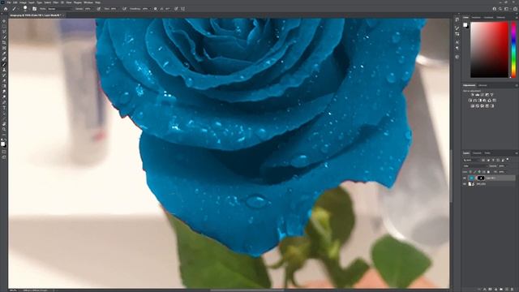The height and width of the screenshot is (292, 519).
Task: Click the red color picker field
Action: click(x=489, y=50)
